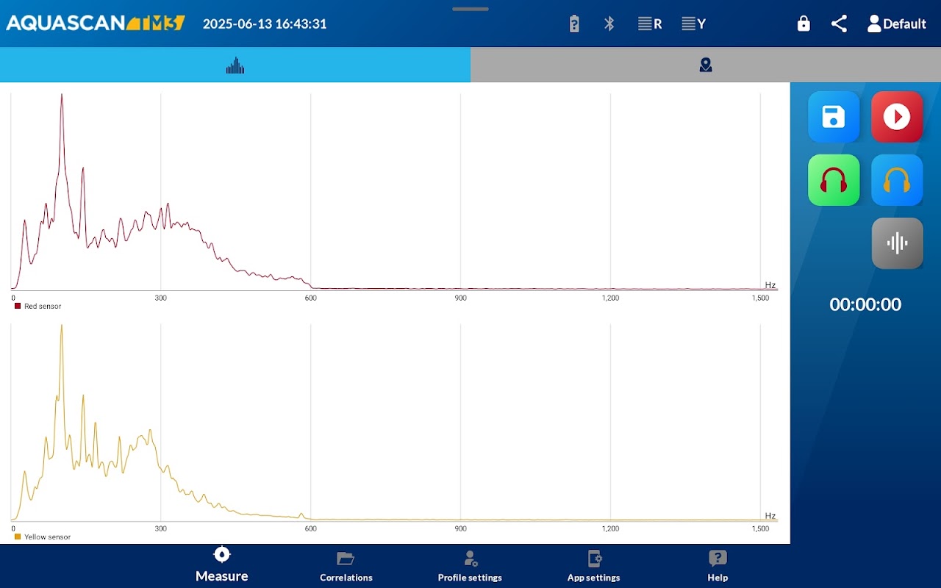
Task: Toggle the Yellow sensor legend entry
Action: [x=43, y=537]
